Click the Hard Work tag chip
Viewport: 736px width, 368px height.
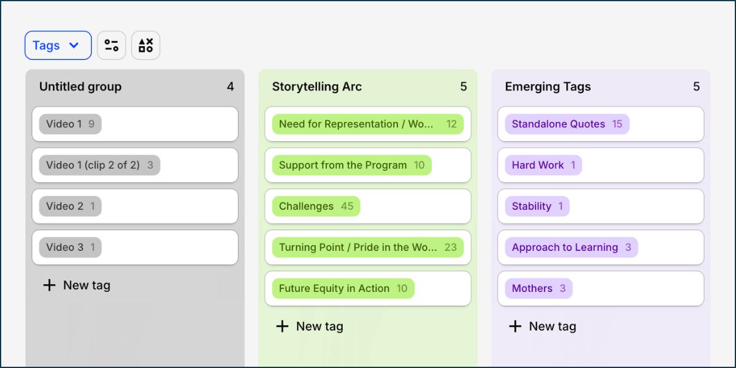coord(543,165)
